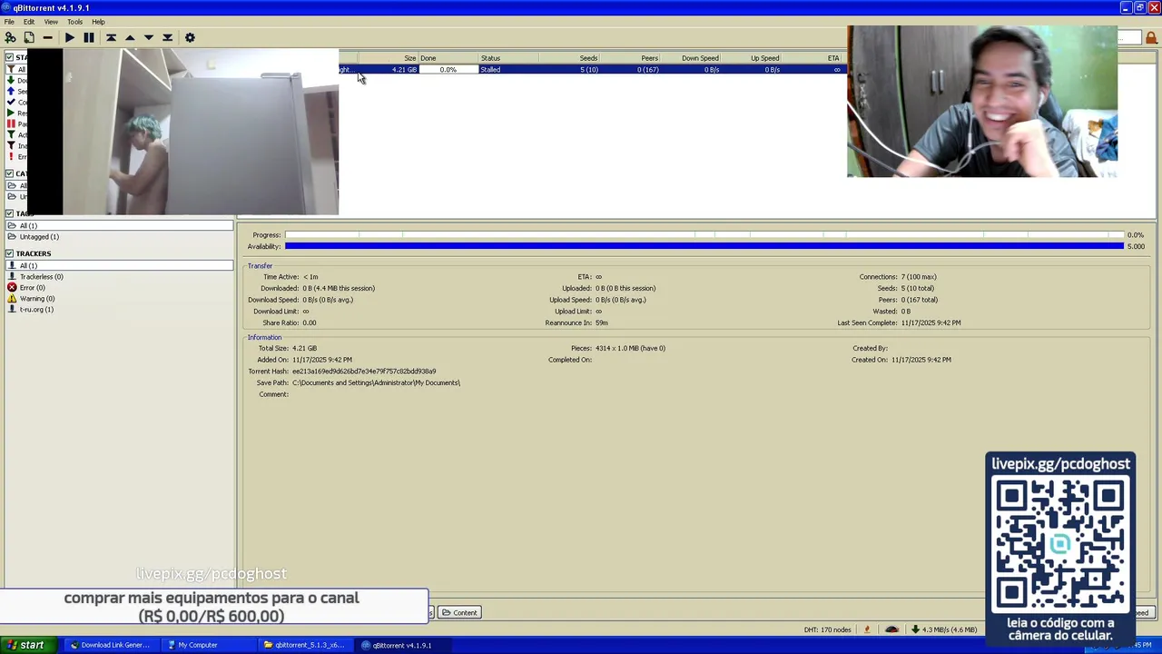Click the Add Torrent Link toolbar icon
This screenshot has width=1162, height=654.
coord(10,37)
